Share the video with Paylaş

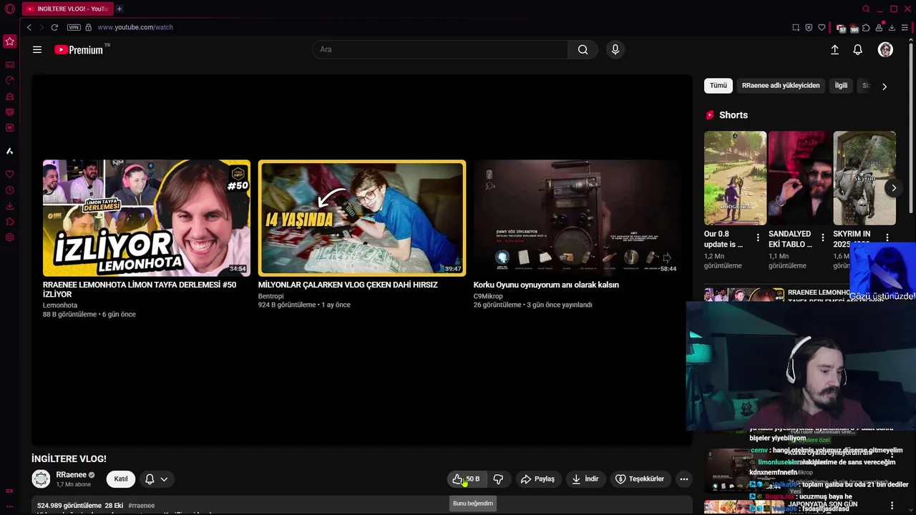point(538,479)
